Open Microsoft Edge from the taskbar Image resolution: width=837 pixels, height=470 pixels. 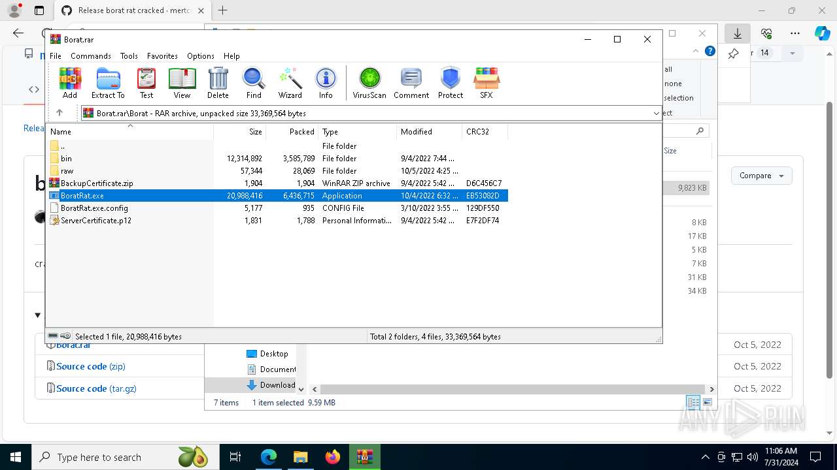click(x=269, y=457)
